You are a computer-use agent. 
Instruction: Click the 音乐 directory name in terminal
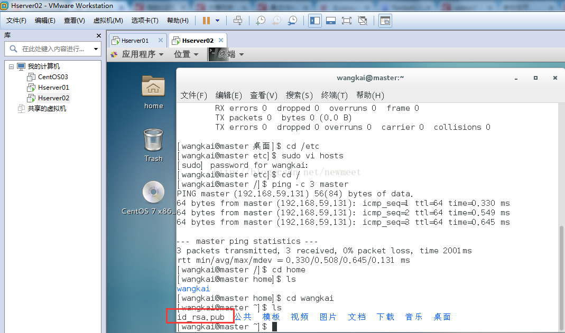(414, 317)
